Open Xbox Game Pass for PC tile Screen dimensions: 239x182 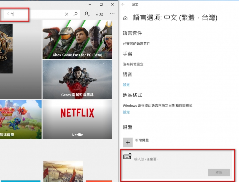[77, 39]
